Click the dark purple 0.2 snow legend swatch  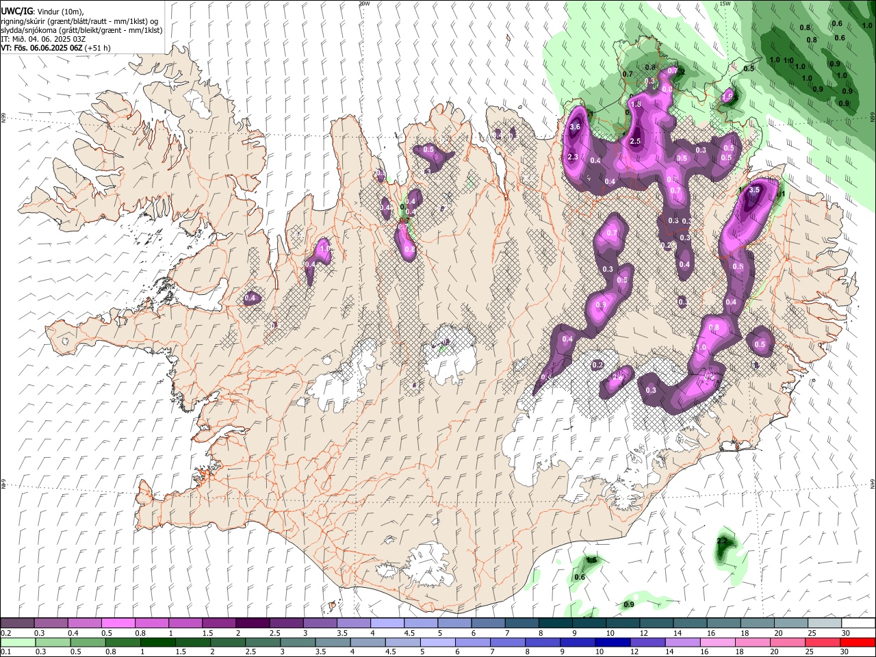[x=17, y=623]
